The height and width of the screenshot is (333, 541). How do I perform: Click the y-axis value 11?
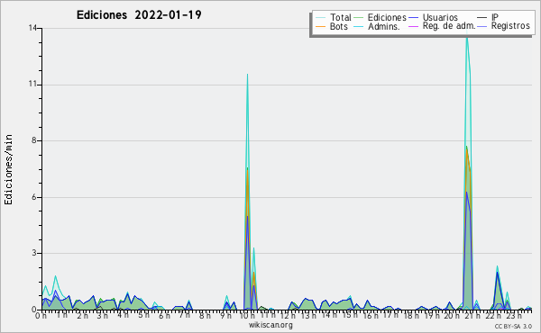coord(32,85)
